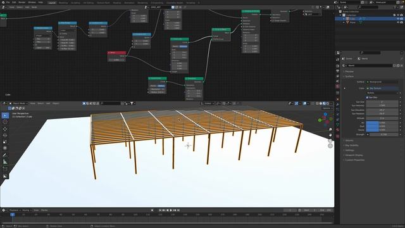Toggle exclude checkbox for Collection in outliner
Image resolution: width=405 pixels, height=228 pixels.
394,15
